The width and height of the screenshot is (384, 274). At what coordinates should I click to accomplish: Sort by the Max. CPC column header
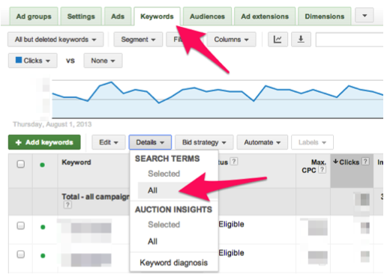pos(313,166)
